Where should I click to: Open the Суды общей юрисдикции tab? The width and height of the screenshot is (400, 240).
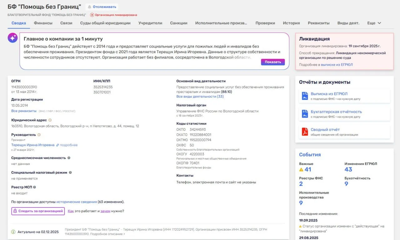click(105, 23)
